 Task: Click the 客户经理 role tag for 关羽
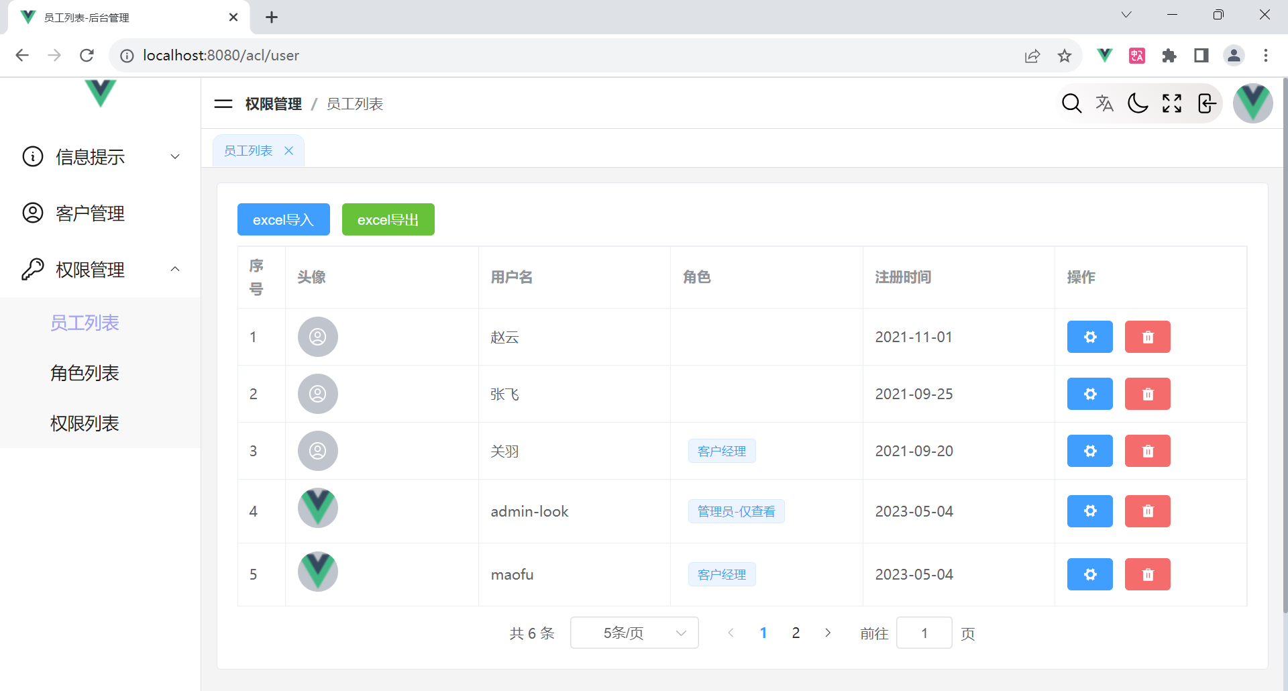click(722, 451)
